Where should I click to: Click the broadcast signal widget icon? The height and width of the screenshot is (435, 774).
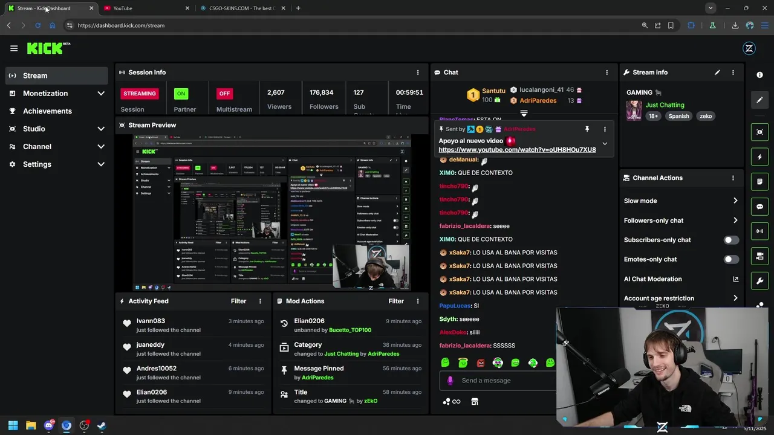760,231
